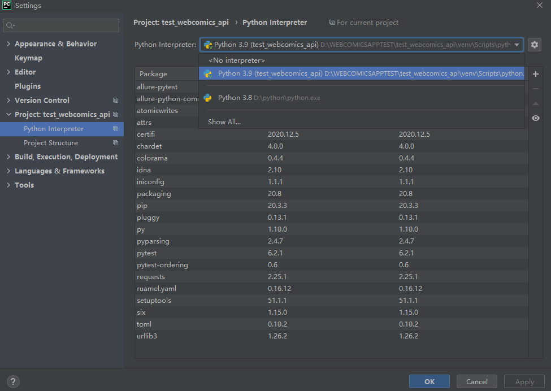Open Plugins settings page
Viewport: 551px width, 391px height.
pyautogui.click(x=28, y=86)
